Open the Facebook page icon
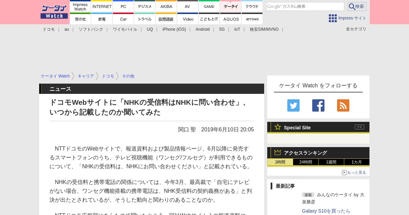The width and height of the screenshot is (409, 215). point(318,105)
